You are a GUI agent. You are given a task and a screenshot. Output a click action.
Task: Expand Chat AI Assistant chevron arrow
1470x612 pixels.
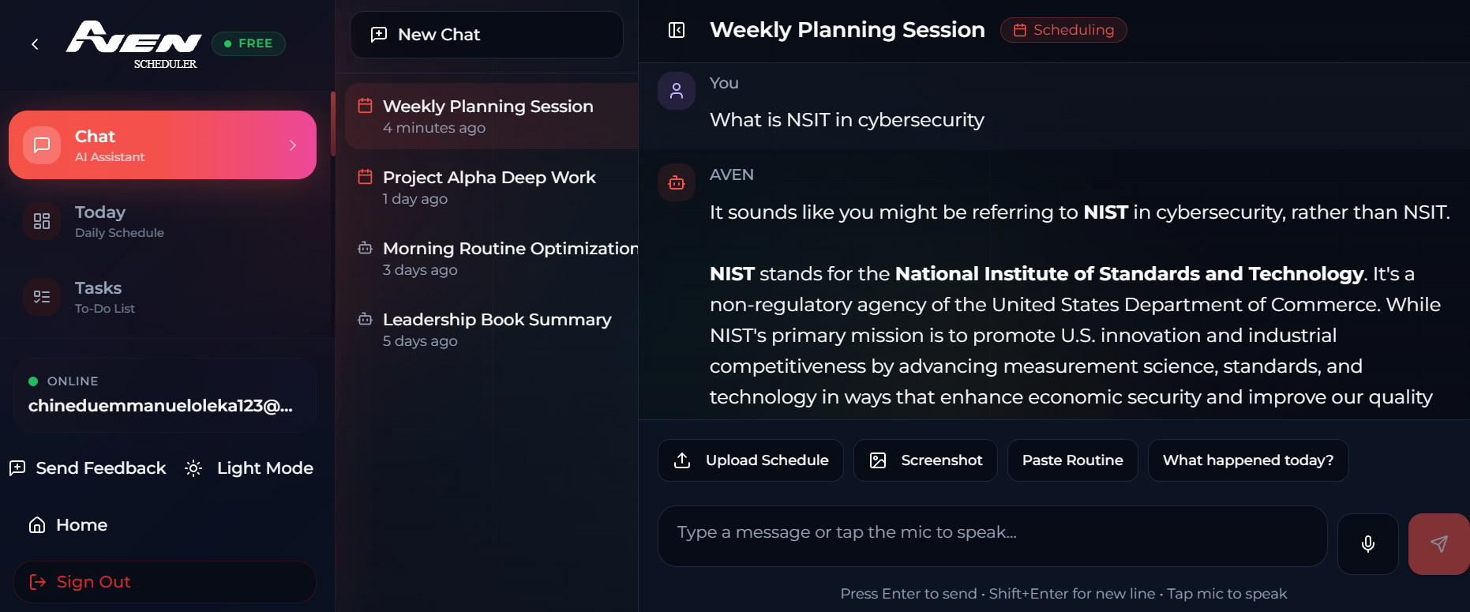tap(293, 145)
